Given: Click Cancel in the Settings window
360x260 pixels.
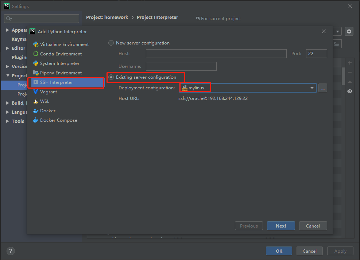Looking at the screenshot, I should point(309,251).
